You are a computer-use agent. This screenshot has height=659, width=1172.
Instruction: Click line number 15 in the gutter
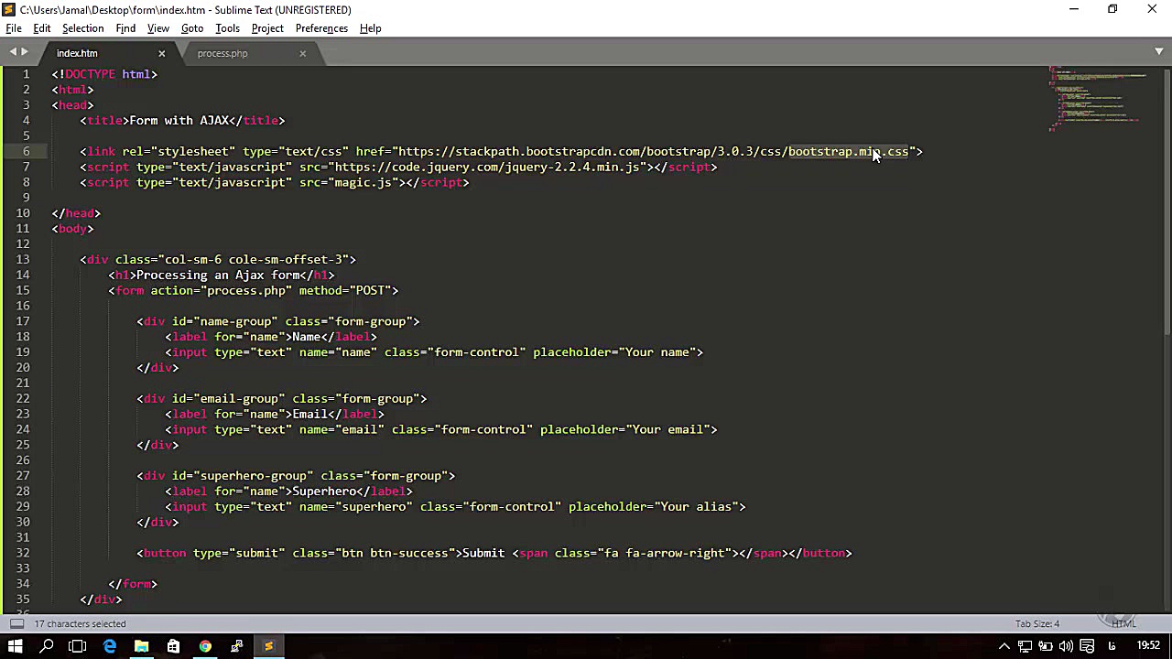[x=23, y=290]
